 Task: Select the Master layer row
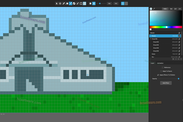tap(165, 33)
